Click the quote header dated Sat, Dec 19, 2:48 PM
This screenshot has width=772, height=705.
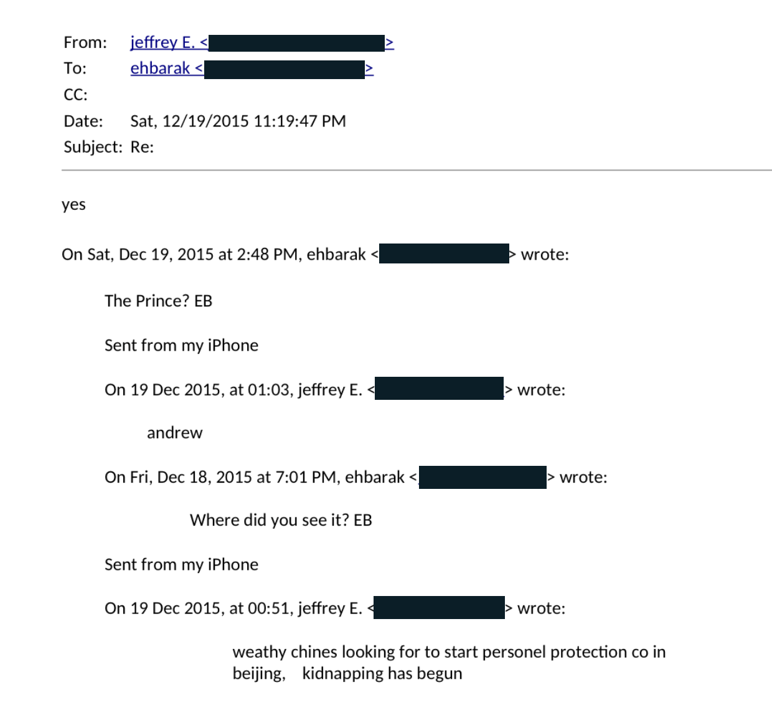[x=214, y=255]
